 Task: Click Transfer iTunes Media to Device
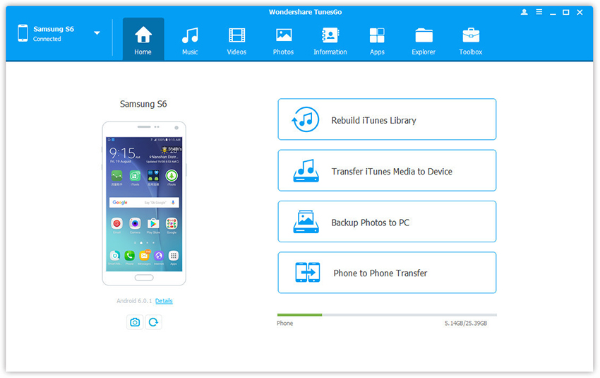coord(387,171)
